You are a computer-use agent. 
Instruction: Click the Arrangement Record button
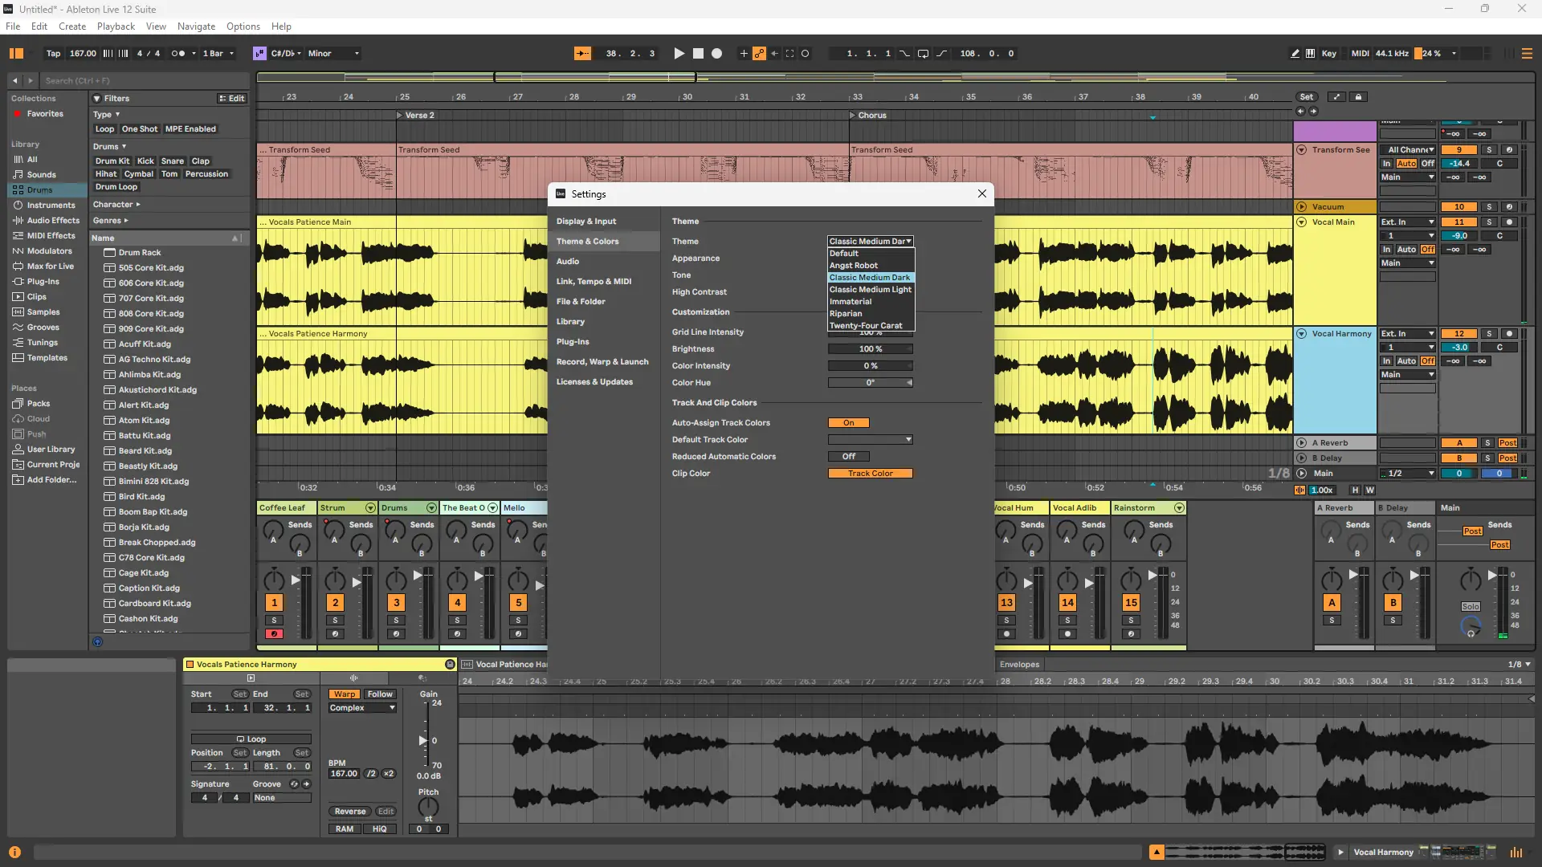click(717, 54)
